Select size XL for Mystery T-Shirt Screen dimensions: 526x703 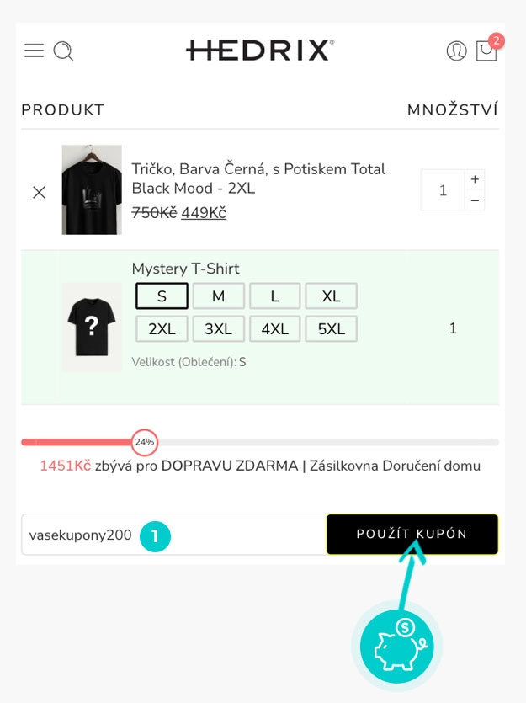point(332,296)
